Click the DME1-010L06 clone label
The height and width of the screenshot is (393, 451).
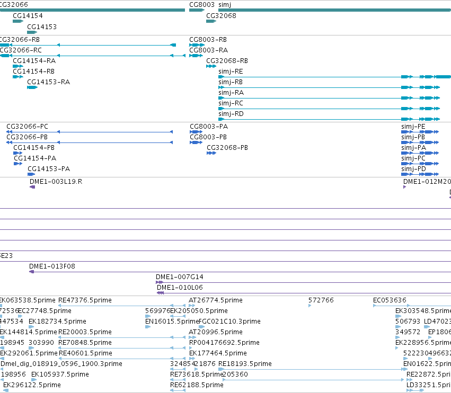(180, 288)
